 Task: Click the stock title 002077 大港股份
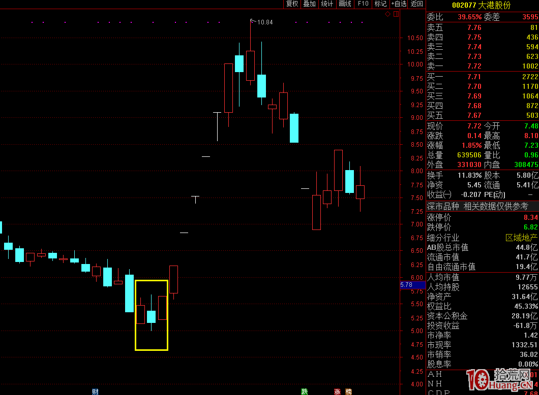click(x=481, y=5)
